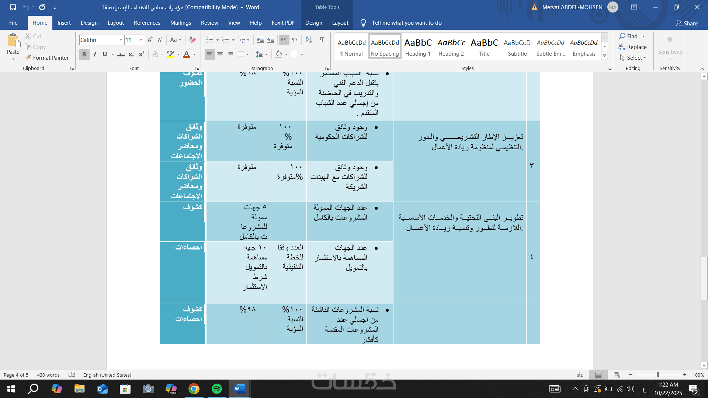
Task: Switch to the References tab
Action: pyautogui.click(x=147, y=23)
